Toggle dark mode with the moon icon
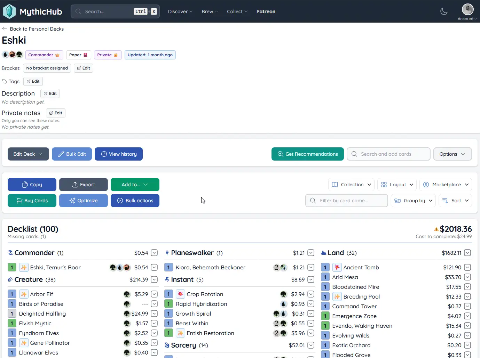Image resolution: width=480 pixels, height=358 pixels. click(444, 11)
